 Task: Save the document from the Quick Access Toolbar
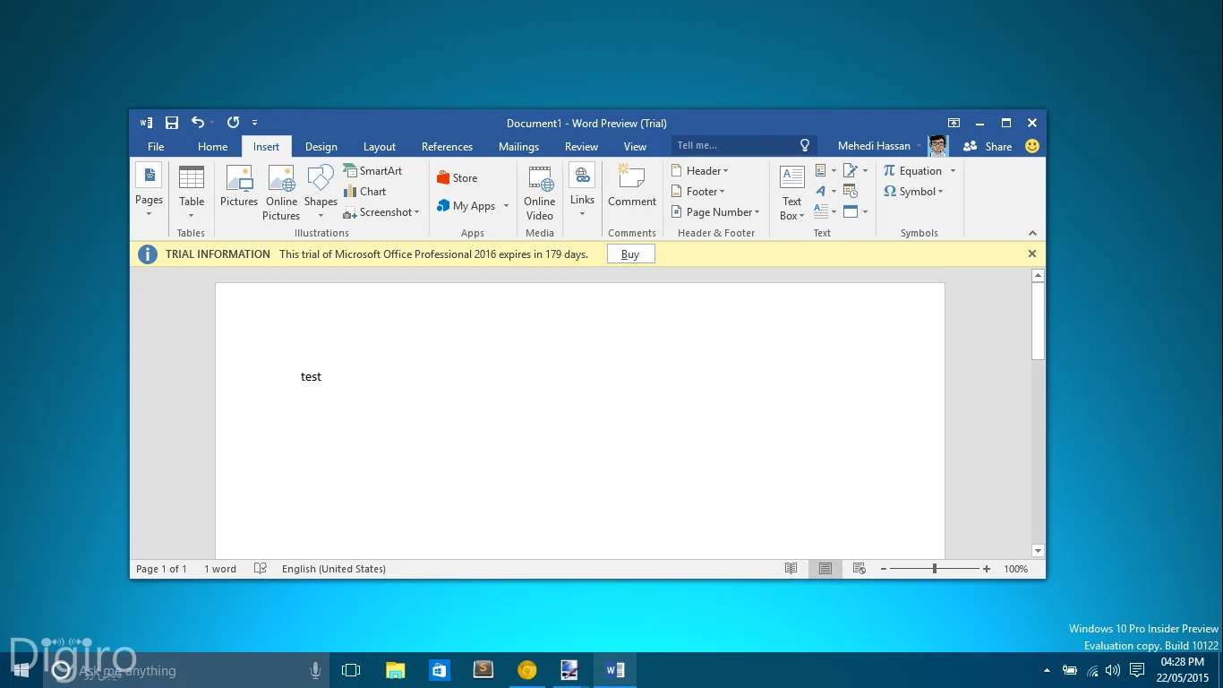click(172, 123)
